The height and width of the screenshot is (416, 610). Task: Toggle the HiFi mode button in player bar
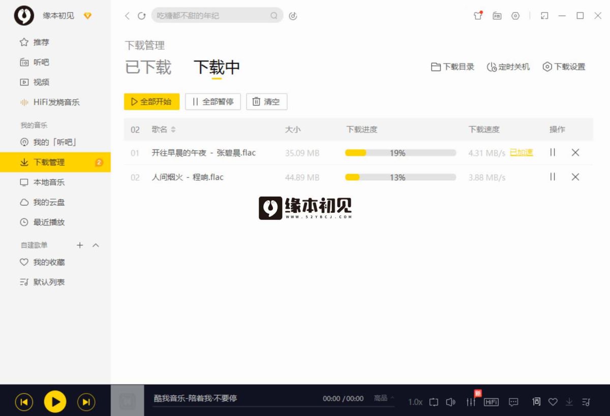(491, 402)
